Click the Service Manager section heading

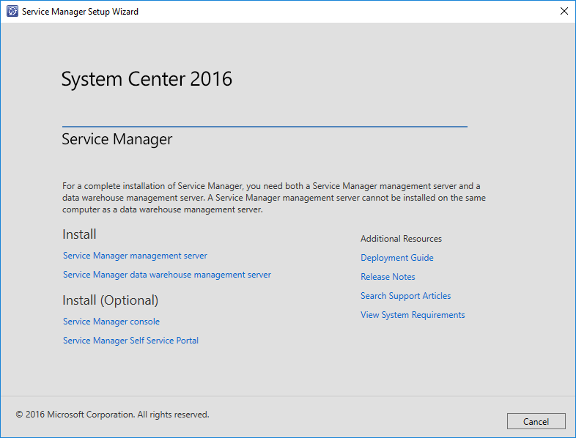pyautogui.click(x=117, y=139)
